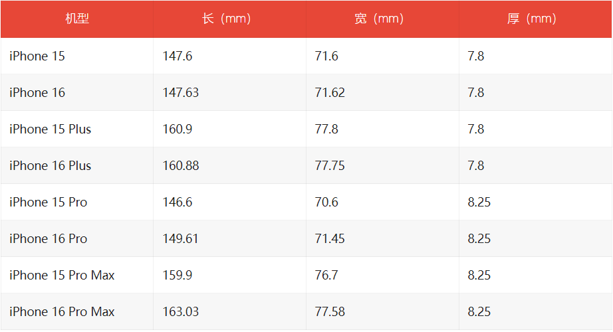Select the 71.62 width cell
The height and width of the screenshot is (332, 613).
[x=330, y=93]
